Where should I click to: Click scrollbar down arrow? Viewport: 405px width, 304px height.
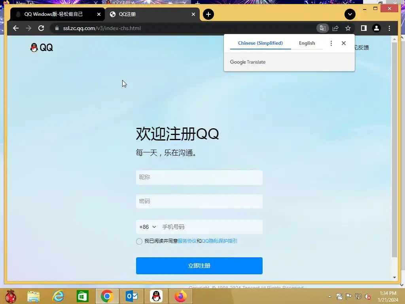(x=394, y=277)
